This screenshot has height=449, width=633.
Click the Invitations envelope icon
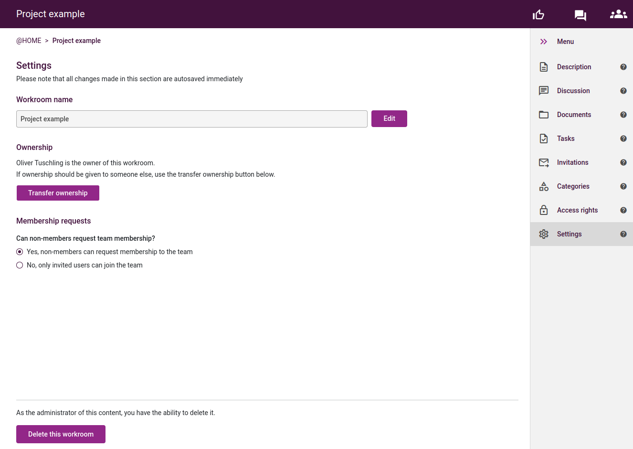[x=544, y=162]
